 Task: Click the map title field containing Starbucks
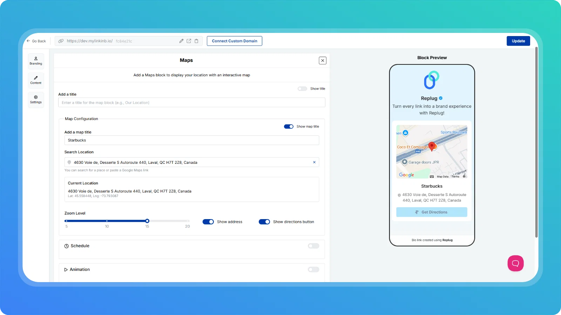coord(192,140)
